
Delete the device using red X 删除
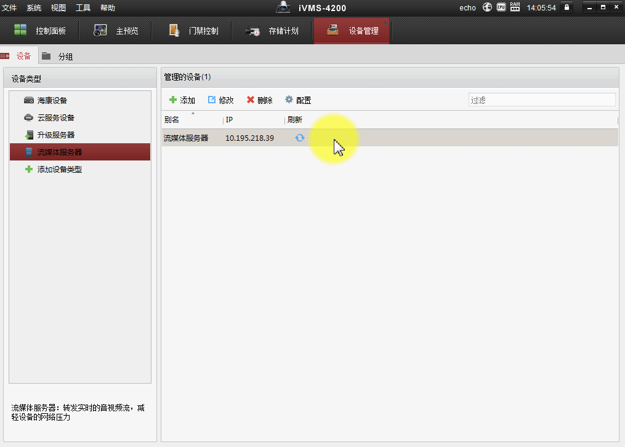[x=259, y=100]
